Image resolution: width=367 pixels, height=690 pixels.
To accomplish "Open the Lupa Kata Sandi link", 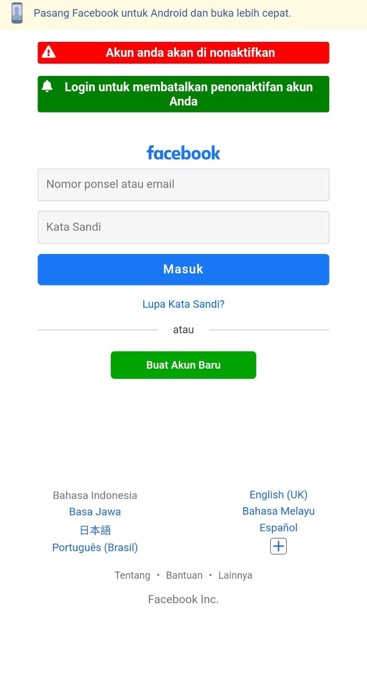I will click(183, 304).
